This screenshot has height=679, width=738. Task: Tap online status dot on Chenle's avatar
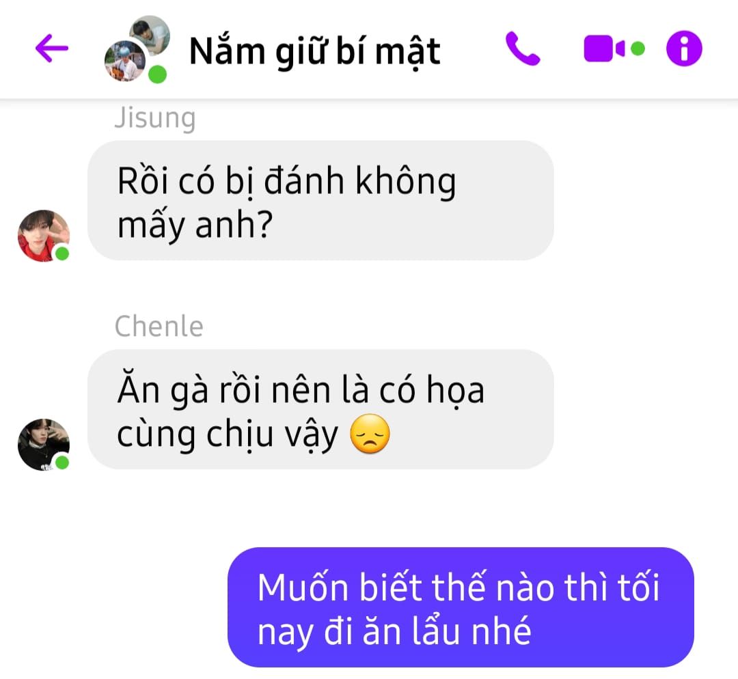(62, 462)
